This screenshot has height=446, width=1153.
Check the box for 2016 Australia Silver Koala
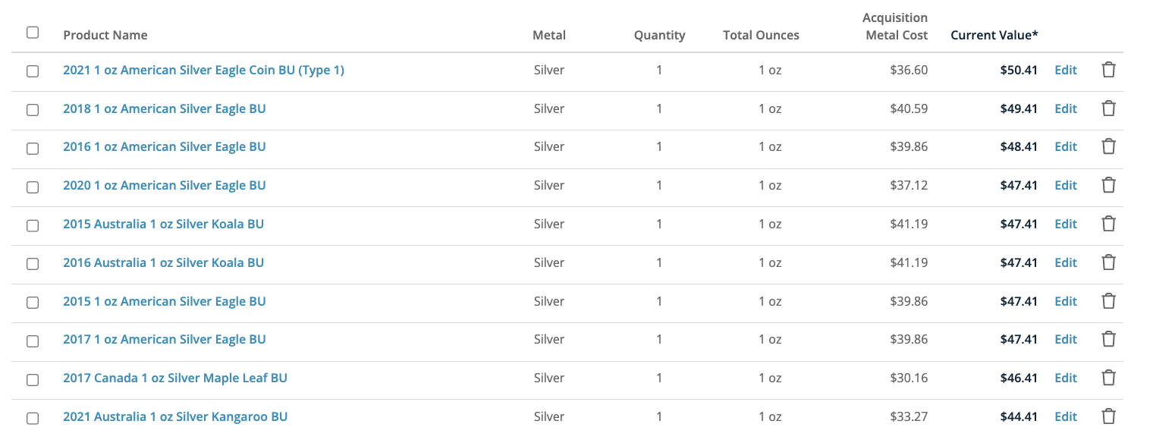point(33,264)
